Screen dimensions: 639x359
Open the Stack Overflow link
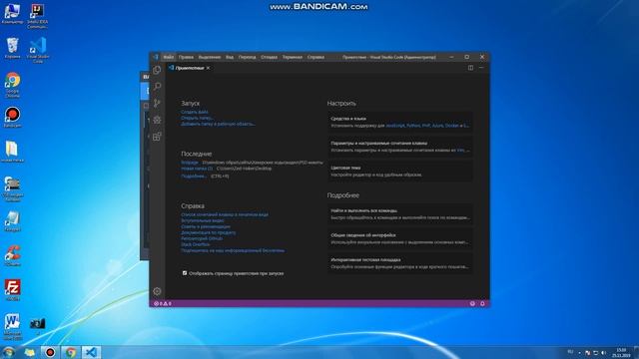[196, 244]
